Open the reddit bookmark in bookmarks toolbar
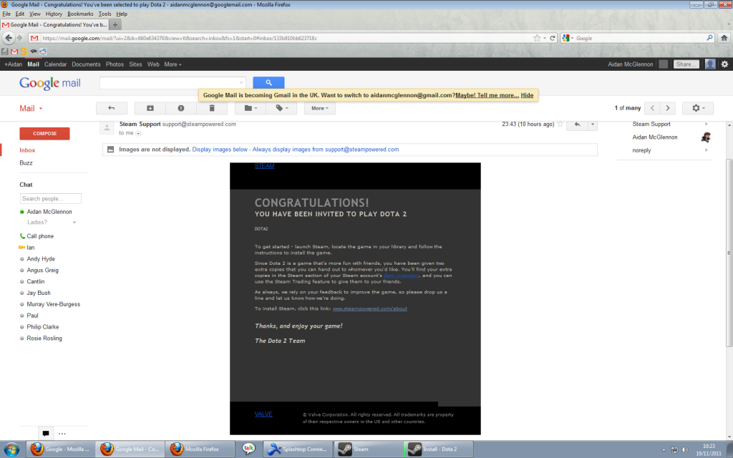The height and width of the screenshot is (458, 733). click(43, 52)
